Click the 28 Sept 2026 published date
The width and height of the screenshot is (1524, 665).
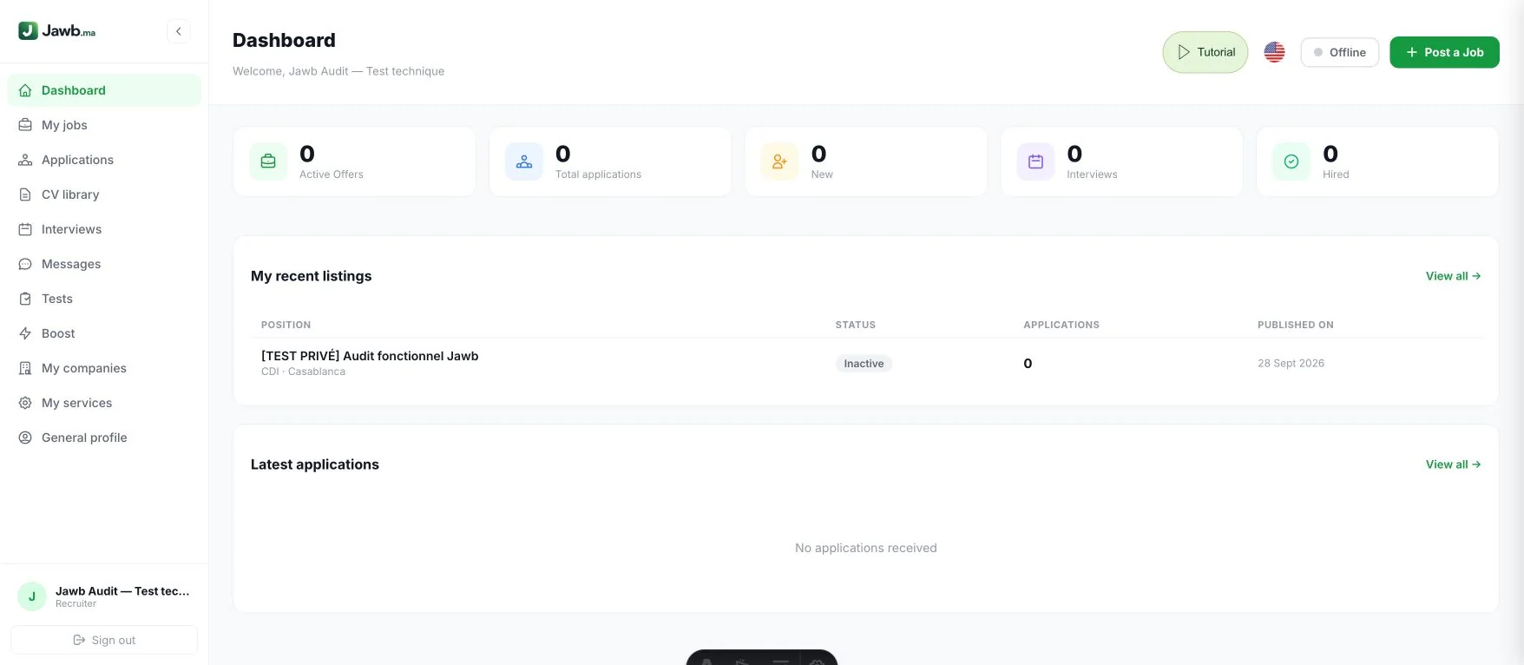pos(1291,363)
